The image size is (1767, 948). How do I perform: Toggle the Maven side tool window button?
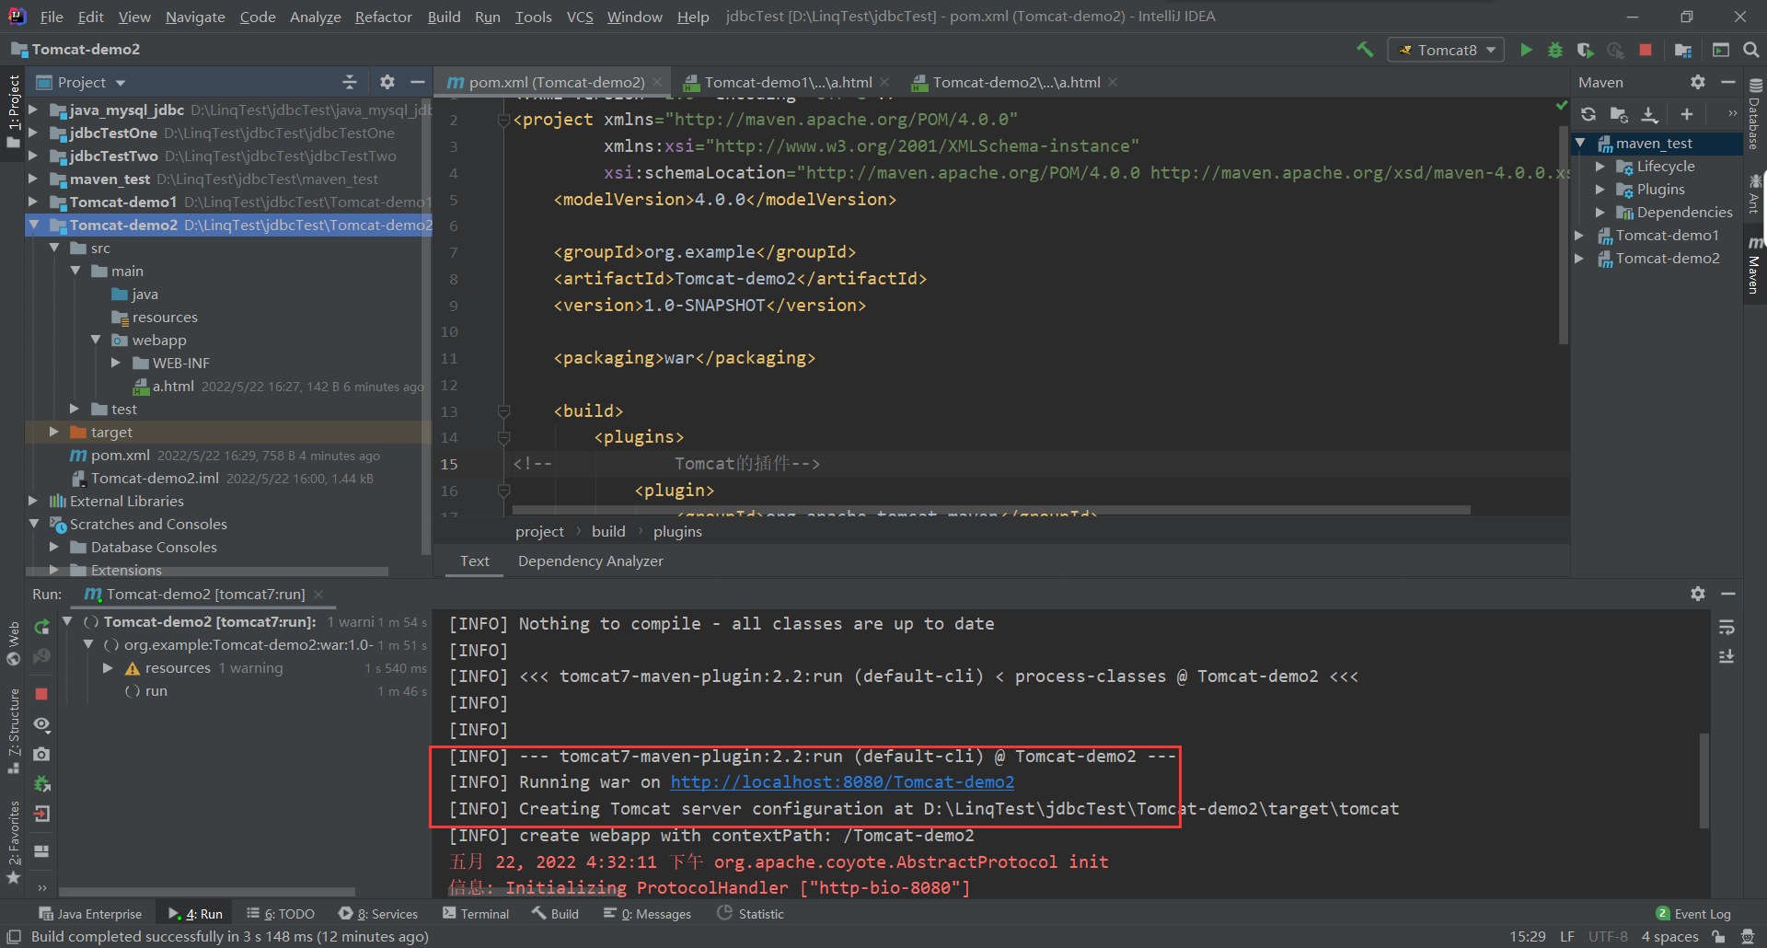tap(1754, 265)
